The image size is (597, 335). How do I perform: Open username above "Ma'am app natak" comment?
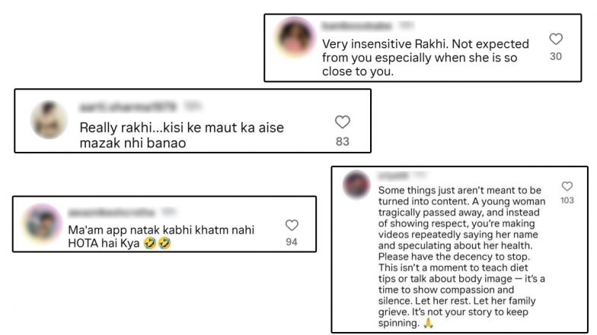click(111, 211)
